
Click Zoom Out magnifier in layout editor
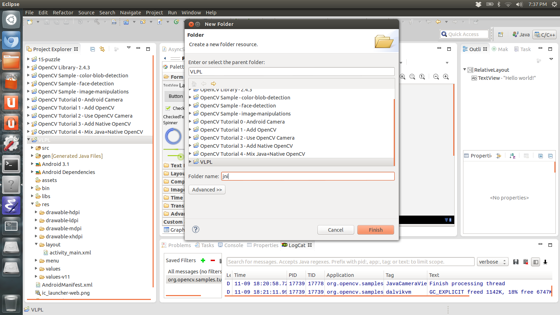point(436,77)
